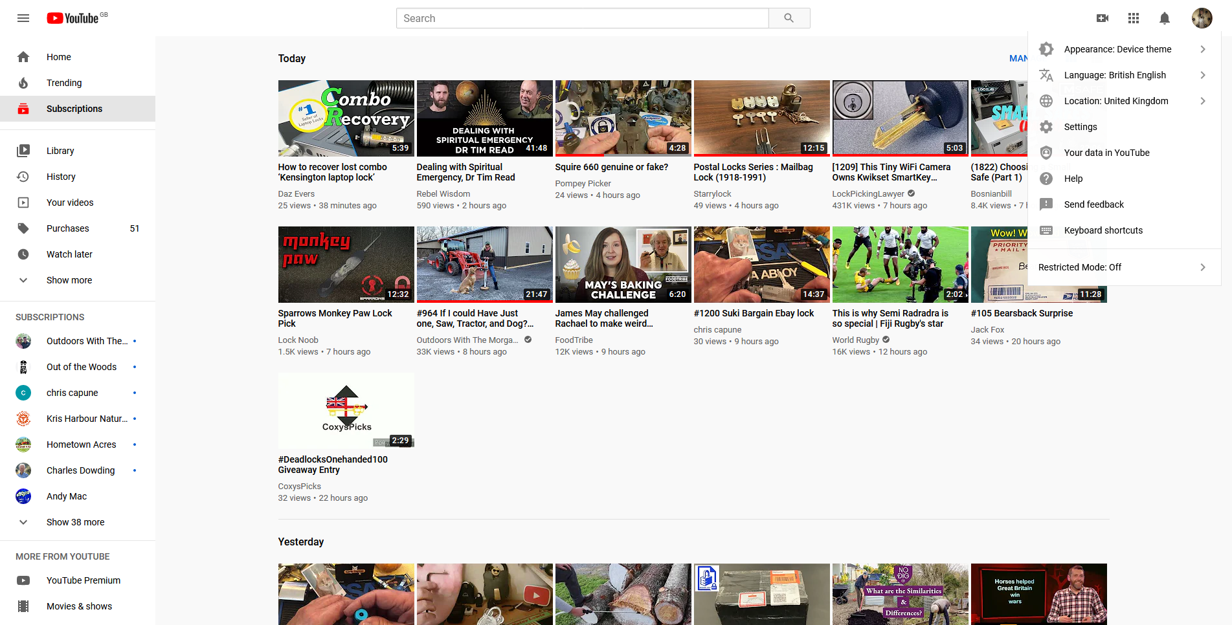Click the Help question mark icon
1232x625 pixels.
click(1046, 179)
